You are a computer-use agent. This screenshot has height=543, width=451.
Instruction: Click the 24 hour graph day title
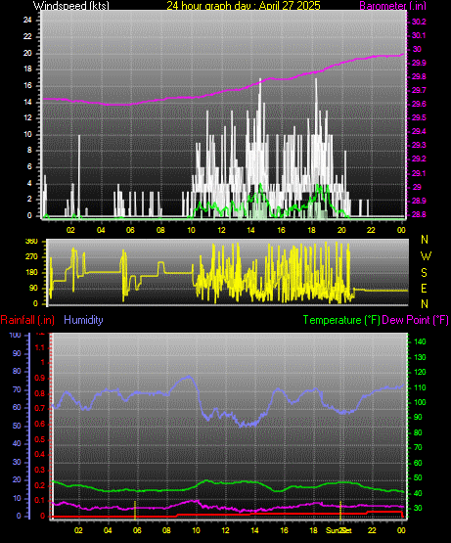[244, 5]
